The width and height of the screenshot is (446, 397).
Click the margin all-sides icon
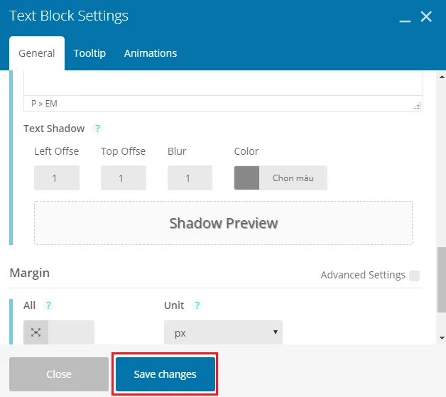(36, 332)
